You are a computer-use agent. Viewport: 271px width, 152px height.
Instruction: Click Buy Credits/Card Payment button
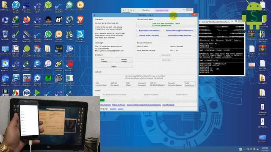click(x=149, y=30)
